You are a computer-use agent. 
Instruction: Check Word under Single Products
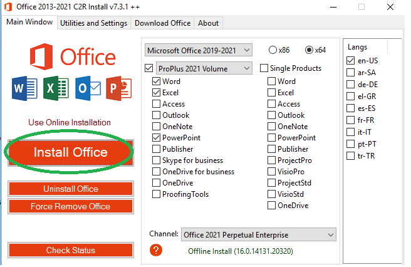click(271, 81)
